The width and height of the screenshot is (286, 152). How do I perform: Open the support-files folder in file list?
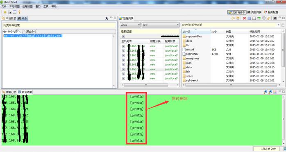point(194,36)
